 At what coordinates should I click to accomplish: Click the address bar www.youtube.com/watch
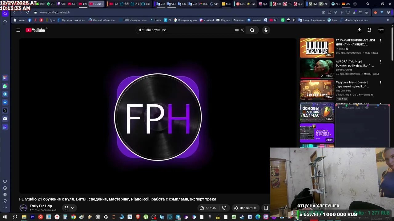(55, 12)
